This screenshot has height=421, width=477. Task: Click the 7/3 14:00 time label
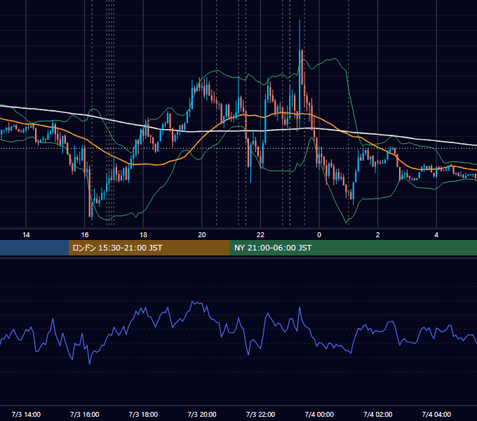(x=26, y=414)
